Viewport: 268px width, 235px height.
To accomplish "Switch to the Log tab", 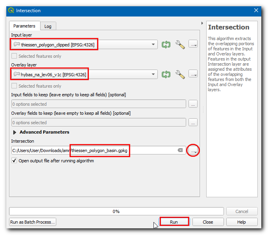I will pos(48,26).
